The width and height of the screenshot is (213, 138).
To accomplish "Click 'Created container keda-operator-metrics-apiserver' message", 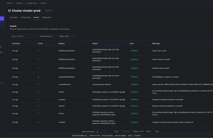I will (x=173, y=122).
